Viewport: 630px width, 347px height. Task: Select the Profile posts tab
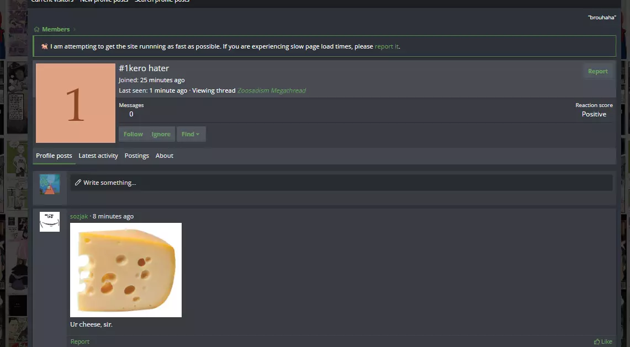tap(54, 156)
